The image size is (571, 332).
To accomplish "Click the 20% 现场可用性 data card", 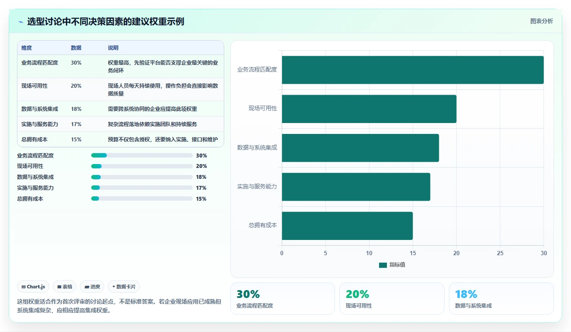I will (392, 298).
